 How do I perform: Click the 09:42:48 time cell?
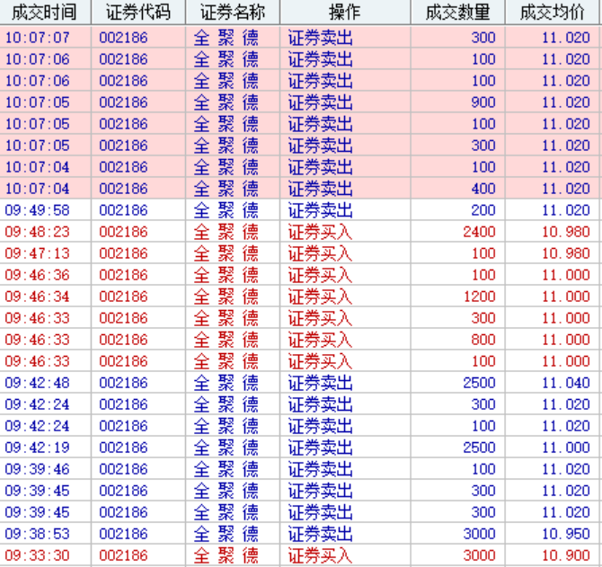(37, 383)
